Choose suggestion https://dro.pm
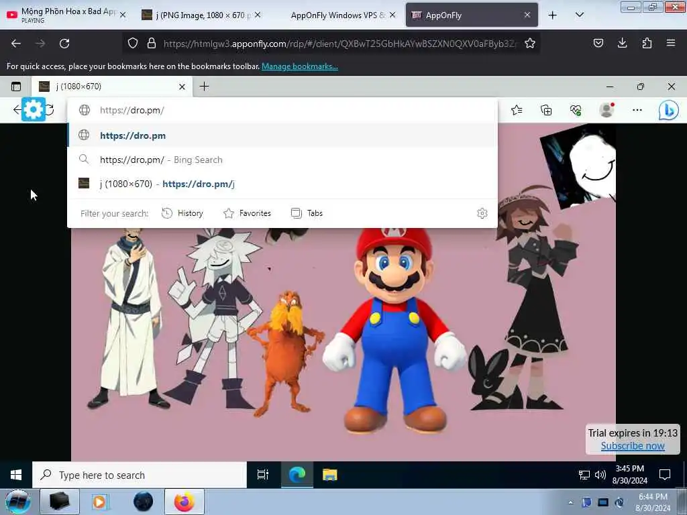This screenshot has height=515, width=687. click(x=282, y=135)
